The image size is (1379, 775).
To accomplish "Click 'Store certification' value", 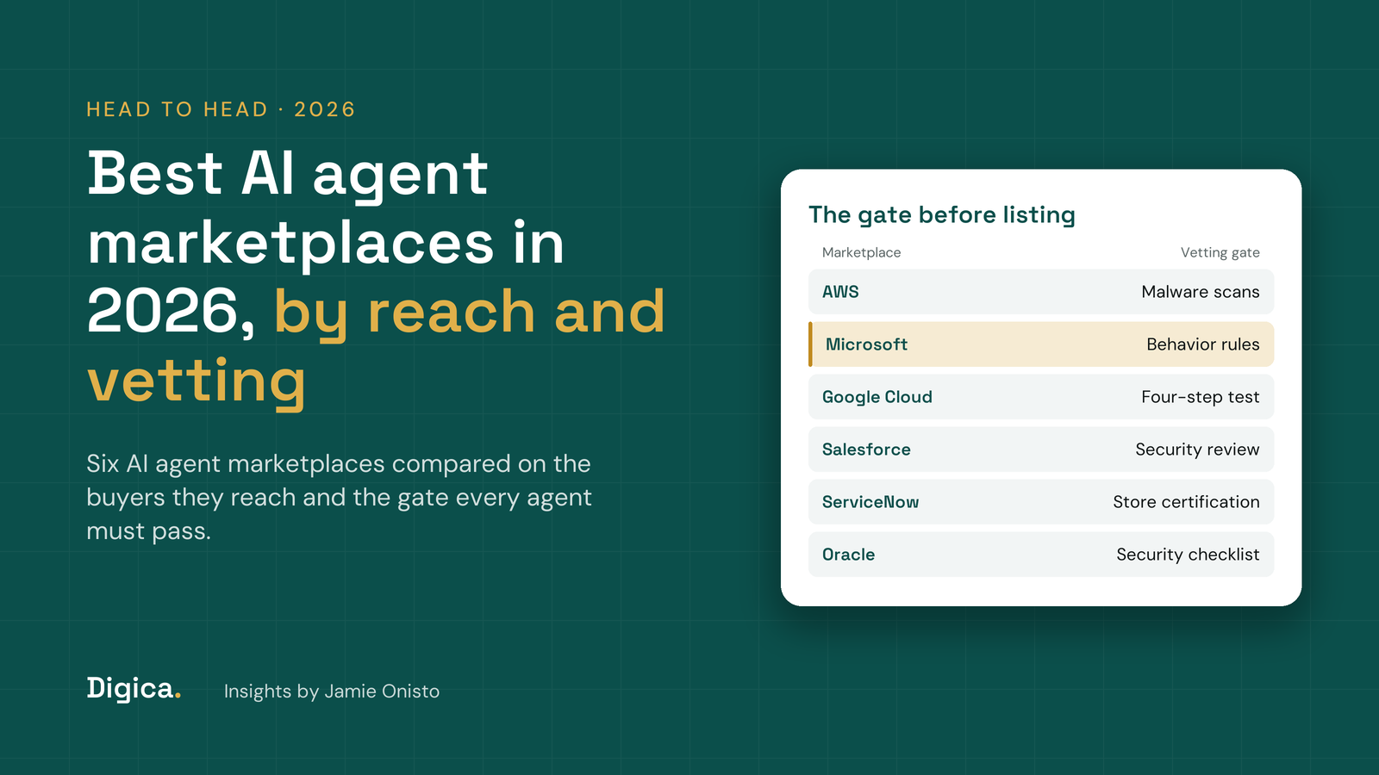I will coord(1186,502).
